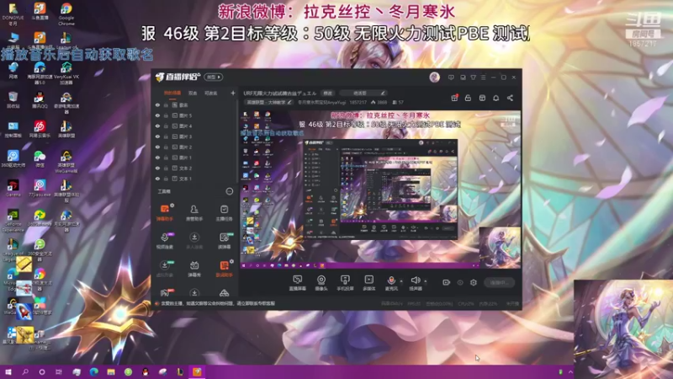Expand microphone options arrow
The width and height of the screenshot is (673, 379).
click(401, 281)
